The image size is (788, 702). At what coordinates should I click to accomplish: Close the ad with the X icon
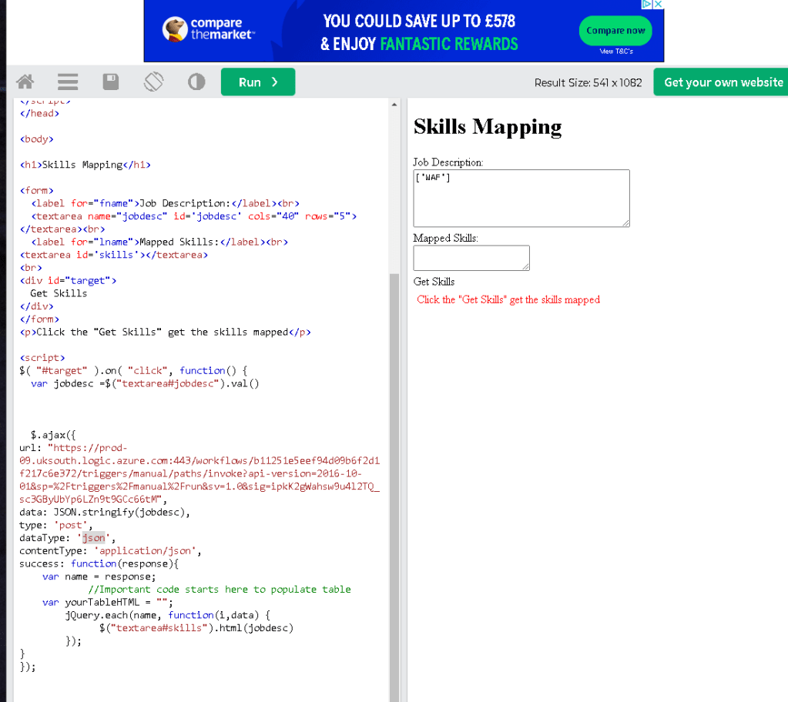[658, 5]
